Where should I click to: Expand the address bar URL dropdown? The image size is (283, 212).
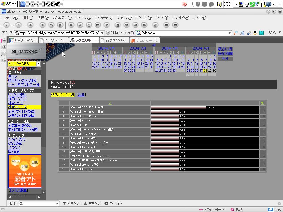point(102,33)
